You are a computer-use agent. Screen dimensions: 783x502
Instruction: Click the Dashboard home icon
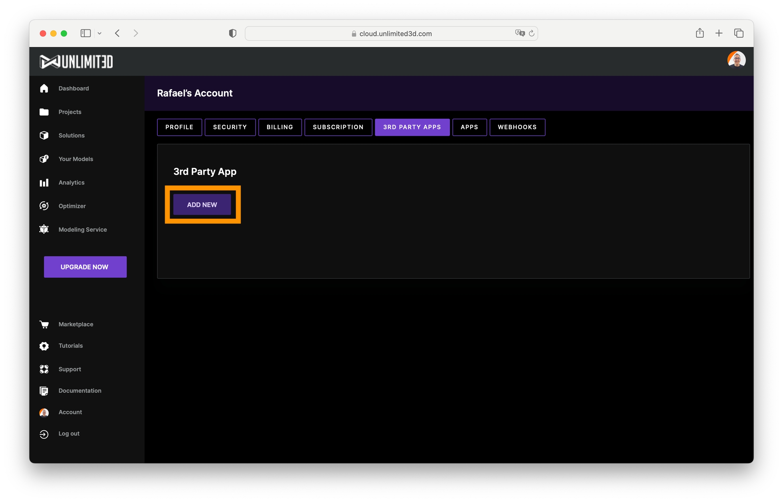(x=44, y=88)
